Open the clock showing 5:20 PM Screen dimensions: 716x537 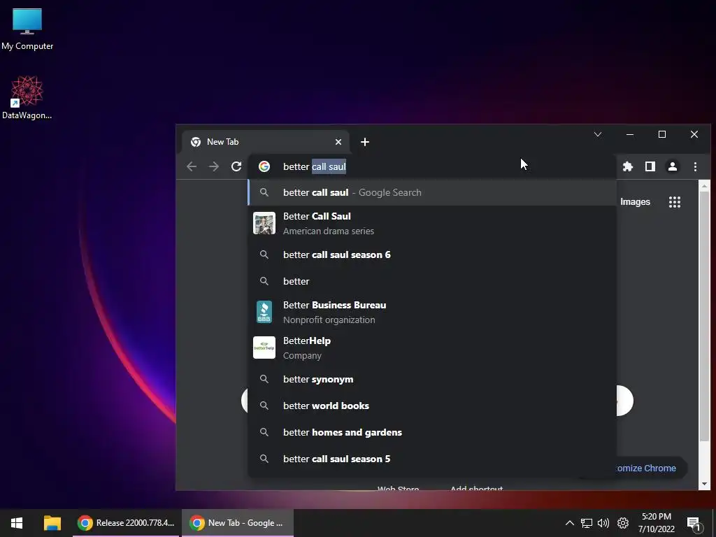[656, 523]
